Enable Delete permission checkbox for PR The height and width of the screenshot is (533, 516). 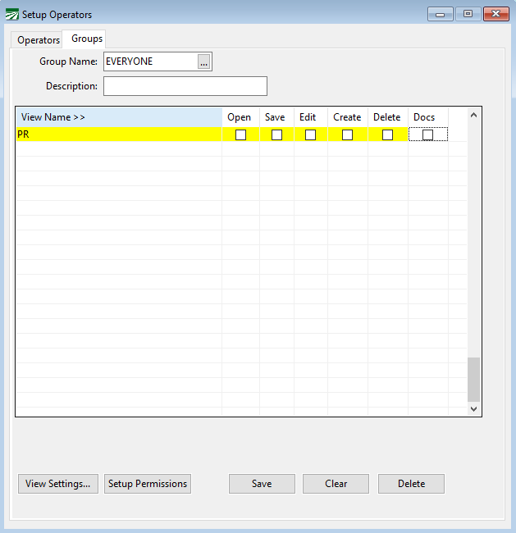[x=387, y=135]
